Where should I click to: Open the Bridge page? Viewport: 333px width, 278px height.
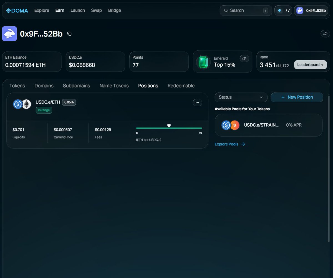tap(114, 10)
